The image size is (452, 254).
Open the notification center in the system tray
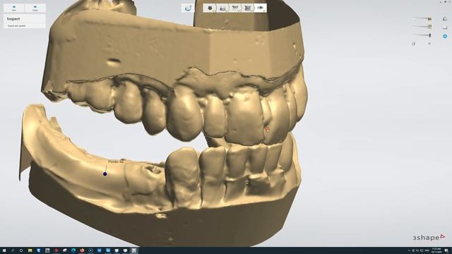[x=446, y=251]
